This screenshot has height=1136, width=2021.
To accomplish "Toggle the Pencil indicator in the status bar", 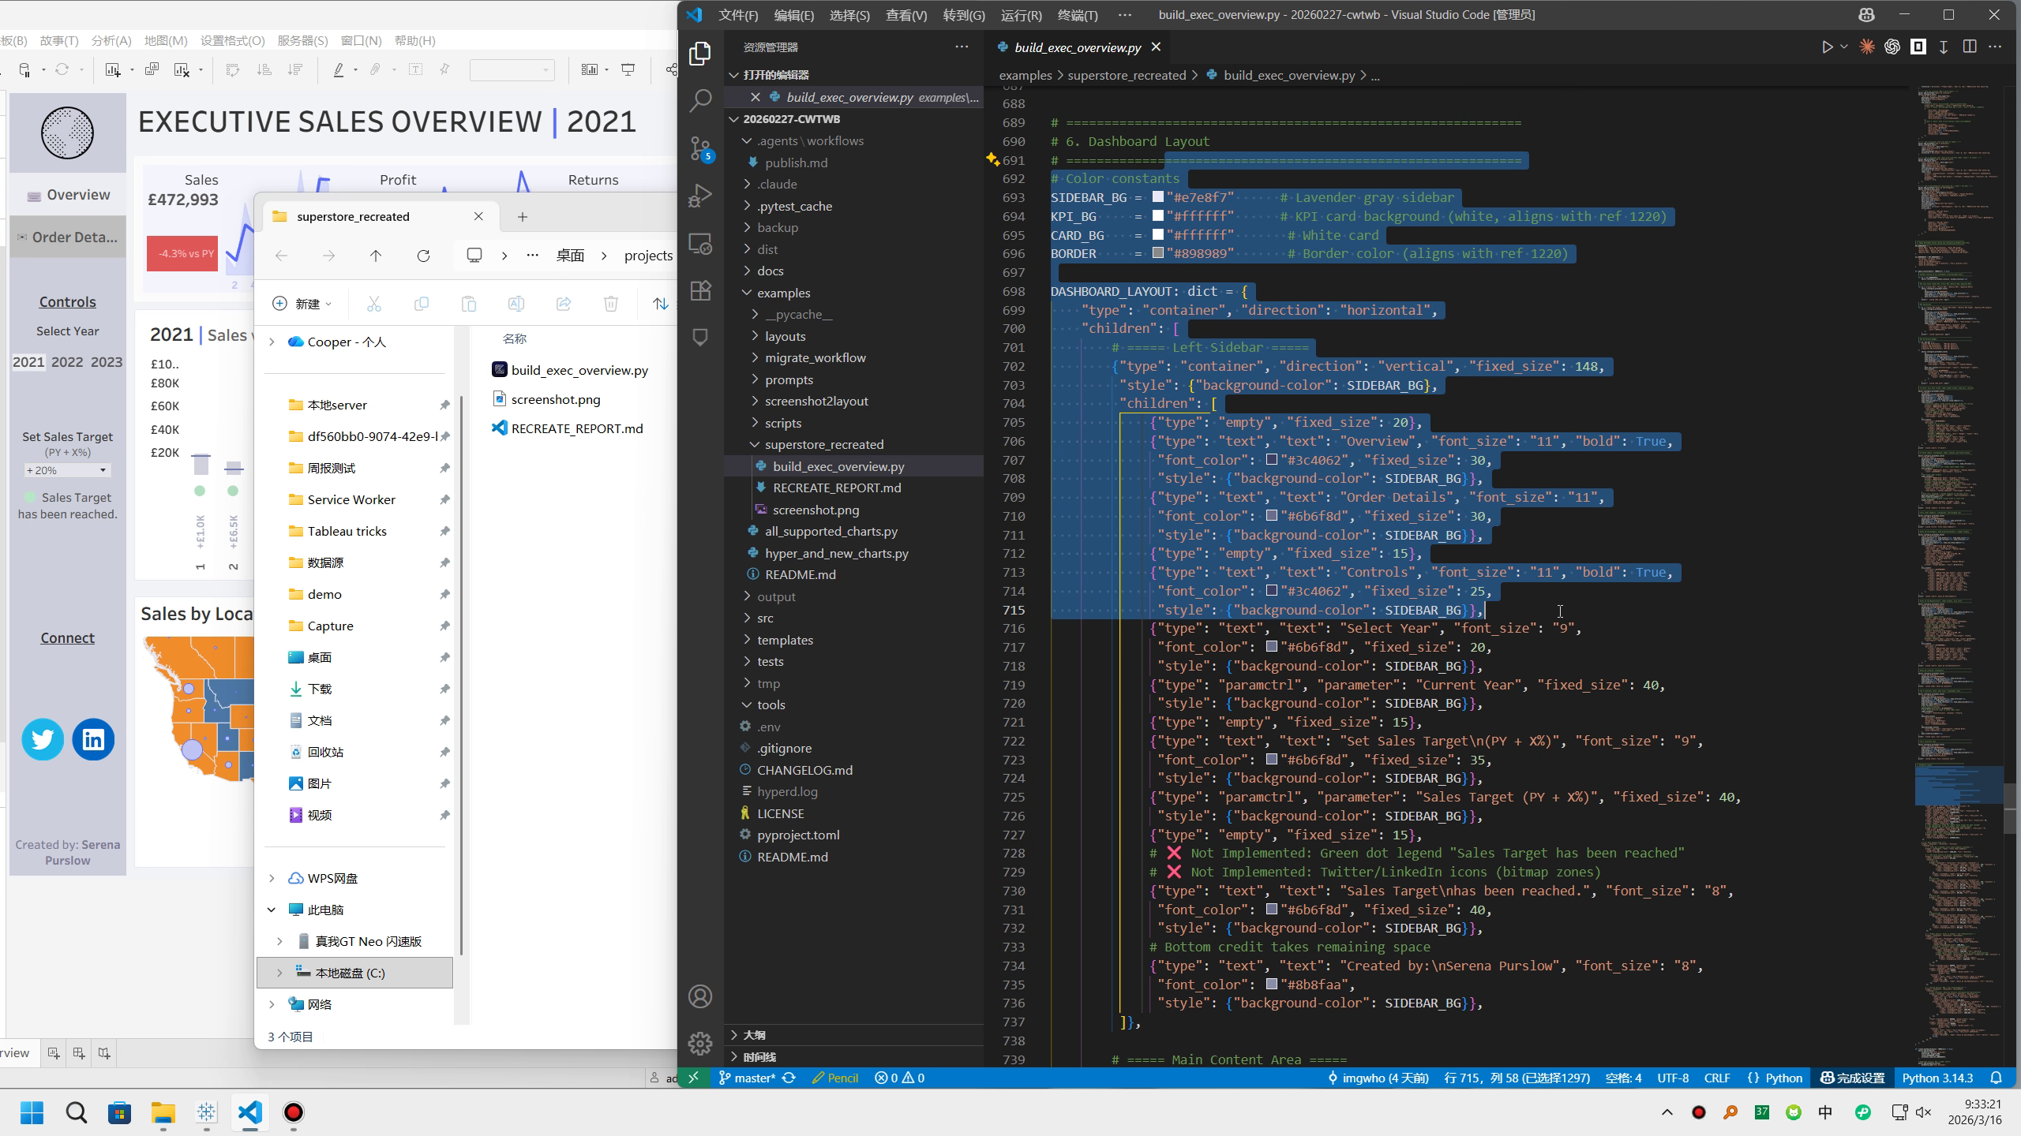I will 834,1078.
